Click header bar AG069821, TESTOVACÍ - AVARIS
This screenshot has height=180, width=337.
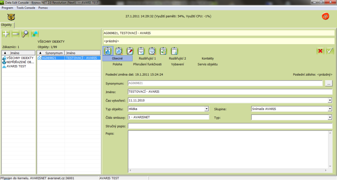(219, 33)
